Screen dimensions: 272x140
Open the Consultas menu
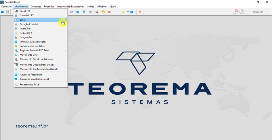[36, 7]
